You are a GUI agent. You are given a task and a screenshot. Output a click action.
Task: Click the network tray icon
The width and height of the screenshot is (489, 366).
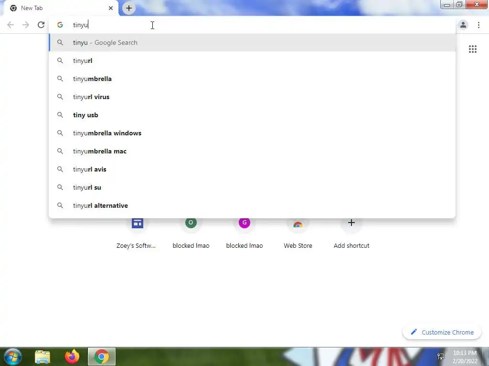click(441, 356)
